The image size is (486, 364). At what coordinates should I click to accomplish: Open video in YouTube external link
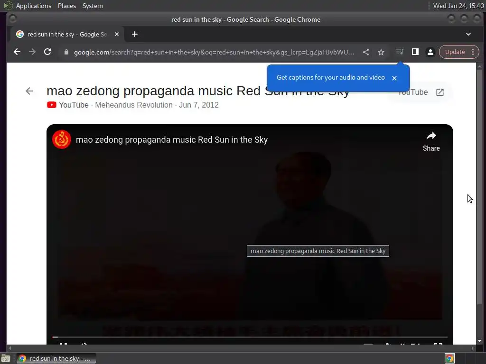440,92
